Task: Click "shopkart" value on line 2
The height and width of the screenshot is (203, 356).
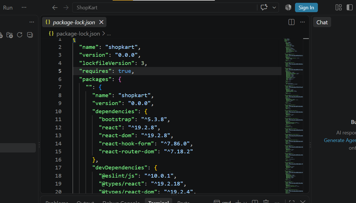Action: tap(121, 47)
